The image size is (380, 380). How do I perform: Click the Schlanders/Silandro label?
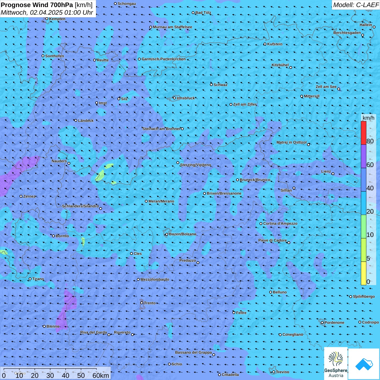click(x=80, y=206)
